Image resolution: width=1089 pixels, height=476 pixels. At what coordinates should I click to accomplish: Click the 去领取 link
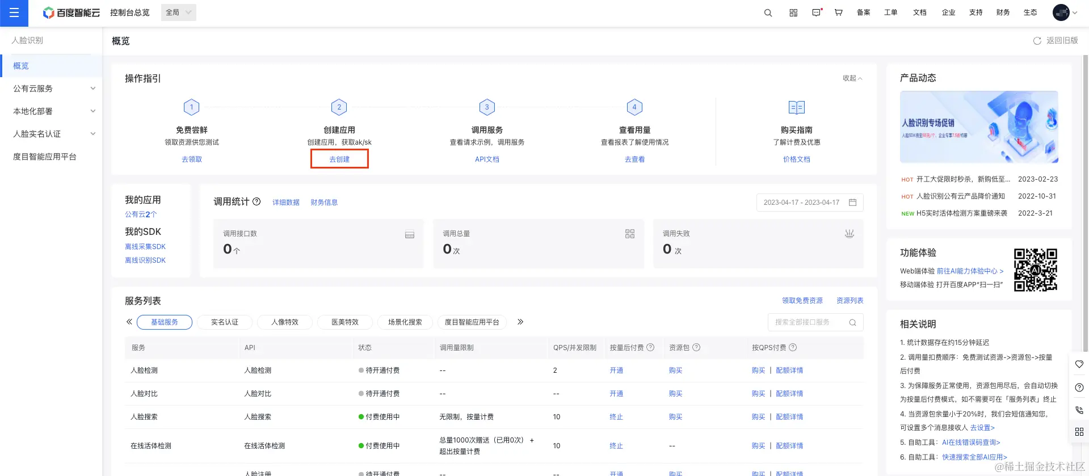[192, 159]
